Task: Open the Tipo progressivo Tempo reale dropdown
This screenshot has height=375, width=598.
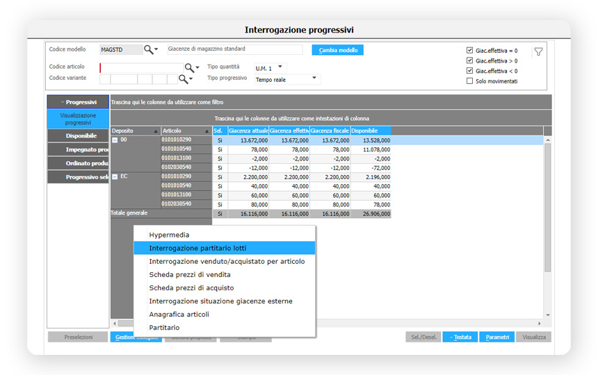Action: [314, 78]
